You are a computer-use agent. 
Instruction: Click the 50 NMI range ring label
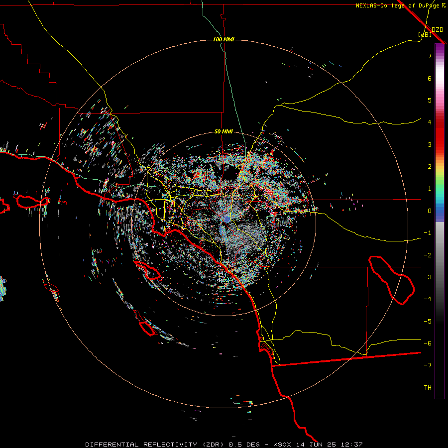pos(224,132)
